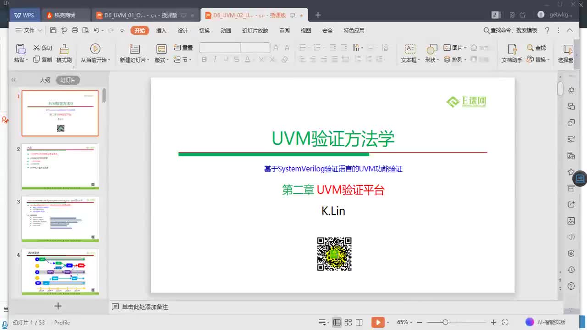Toggle Italic formatting

pos(215,60)
